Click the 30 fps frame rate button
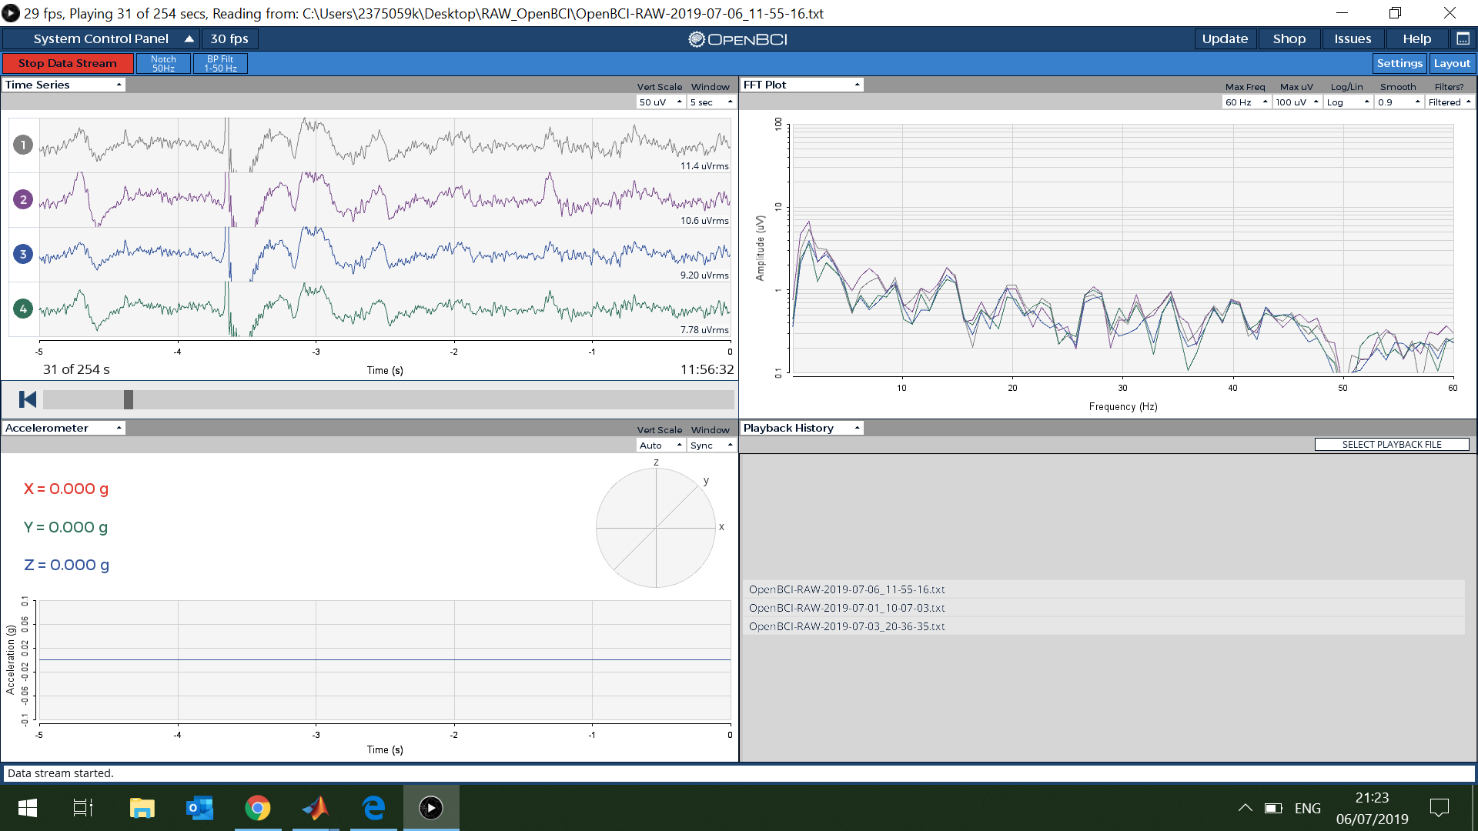1478x831 pixels. point(229,38)
